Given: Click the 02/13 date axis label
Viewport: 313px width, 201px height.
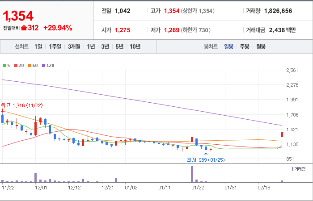Looking at the screenshot, I should pyautogui.click(x=264, y=188).
